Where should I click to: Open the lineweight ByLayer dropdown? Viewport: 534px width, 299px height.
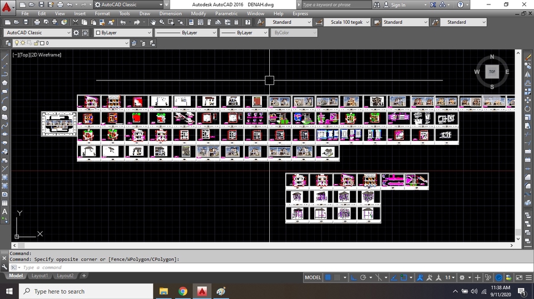point(244,33)
